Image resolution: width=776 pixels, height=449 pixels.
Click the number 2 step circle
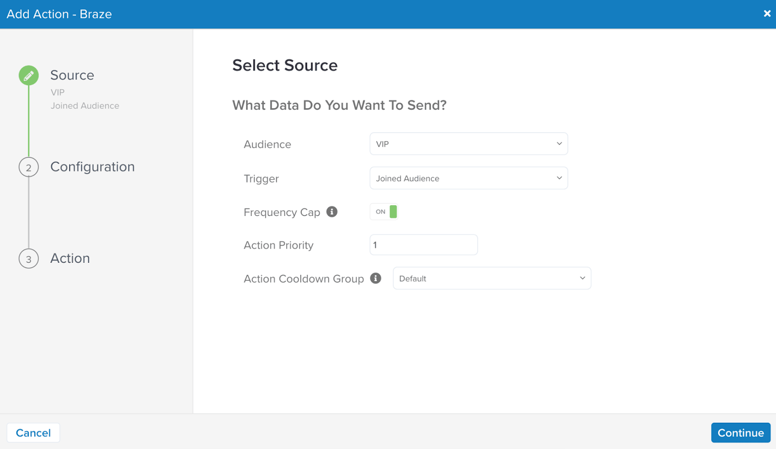click(29, 167)
